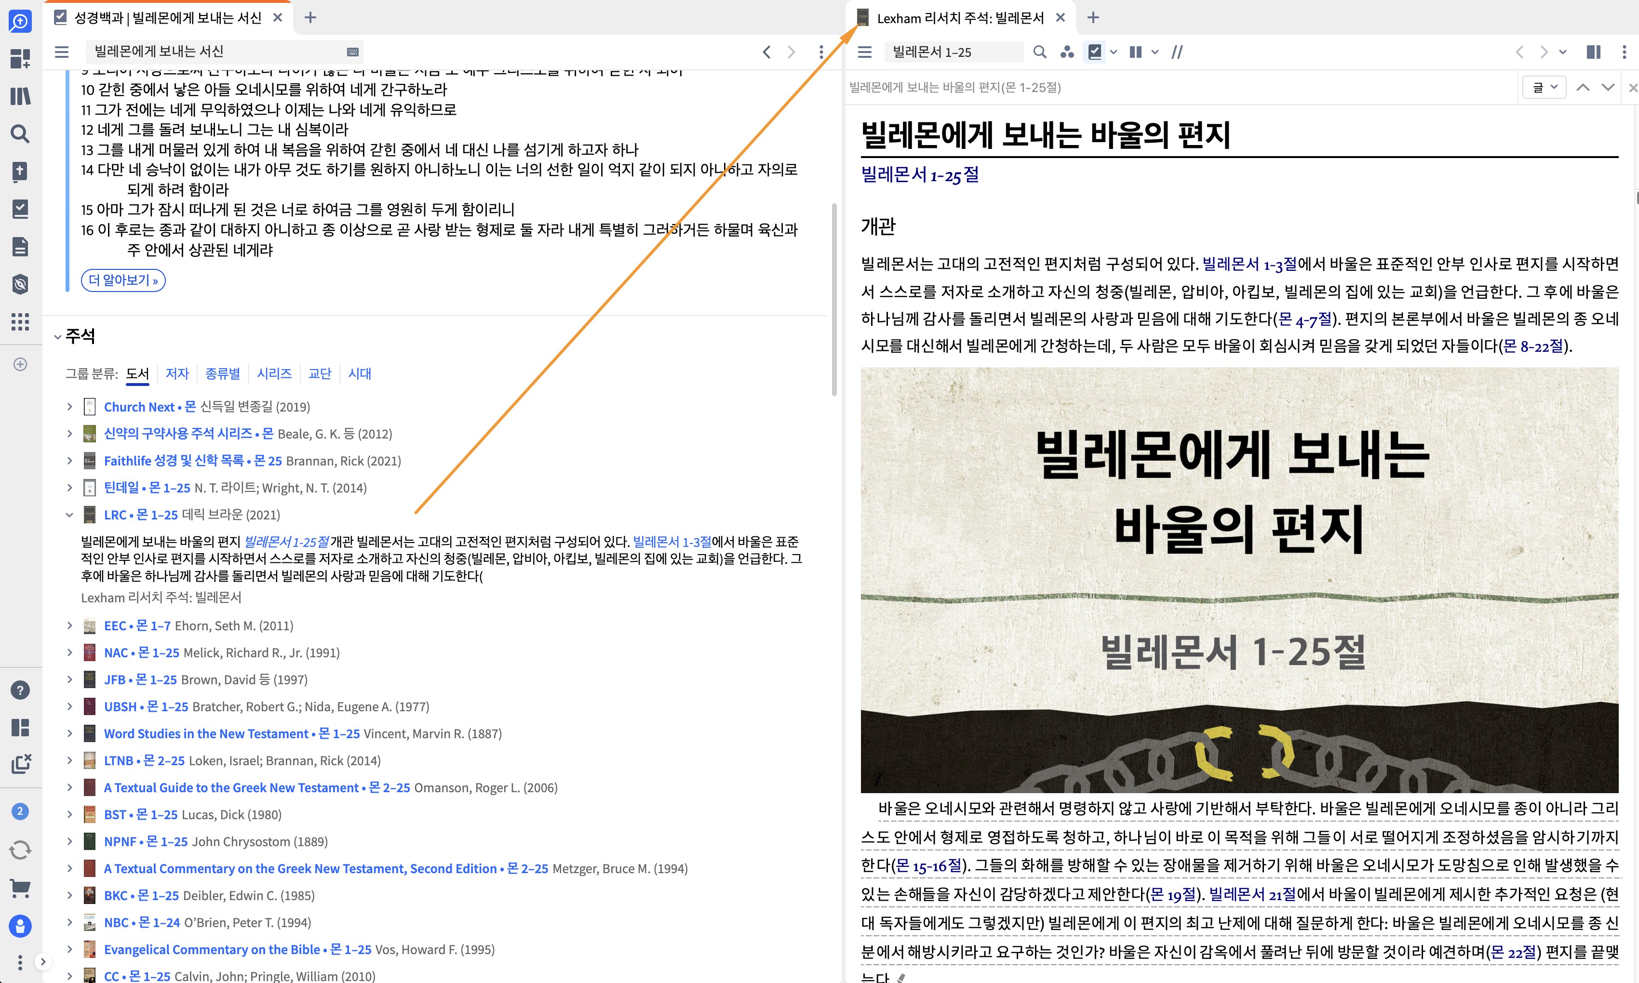Click the export copy icon in sidebar
The width and height of the screenshot is (1639, 983).
coord(21,764)
